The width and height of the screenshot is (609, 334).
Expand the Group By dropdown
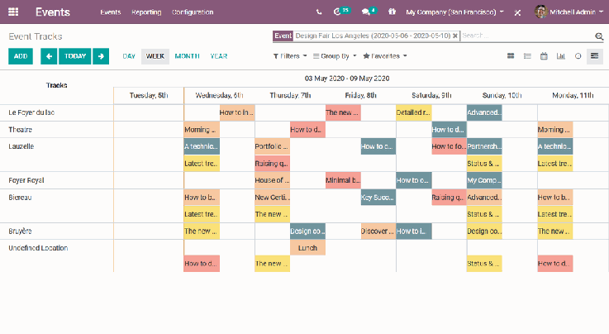pyautogui.click(x=339, y=56)
